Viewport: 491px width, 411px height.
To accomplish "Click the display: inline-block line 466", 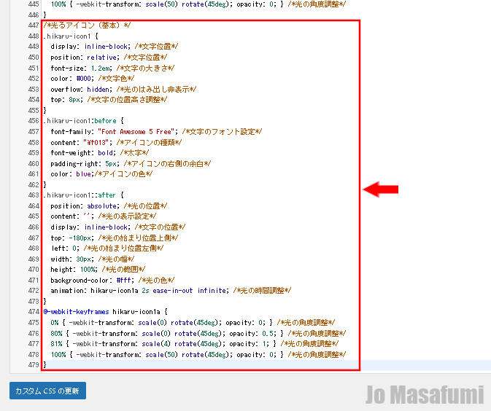I will coord(118,227).
